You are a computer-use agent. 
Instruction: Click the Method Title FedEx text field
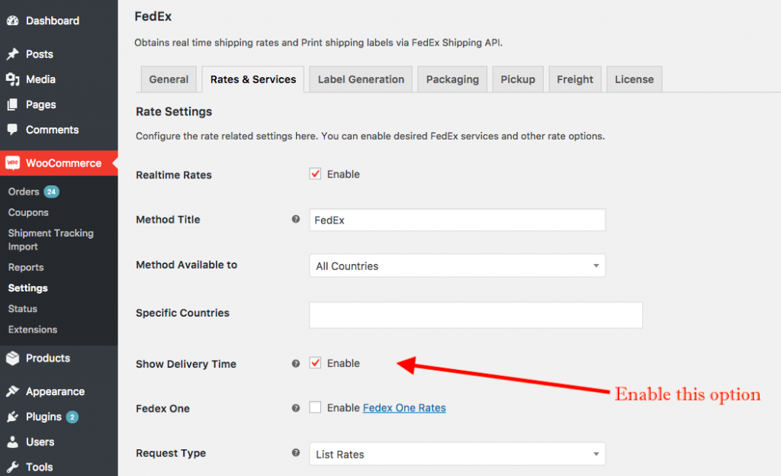click(458, 220)
